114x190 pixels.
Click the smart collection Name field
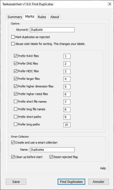[52, 150]
